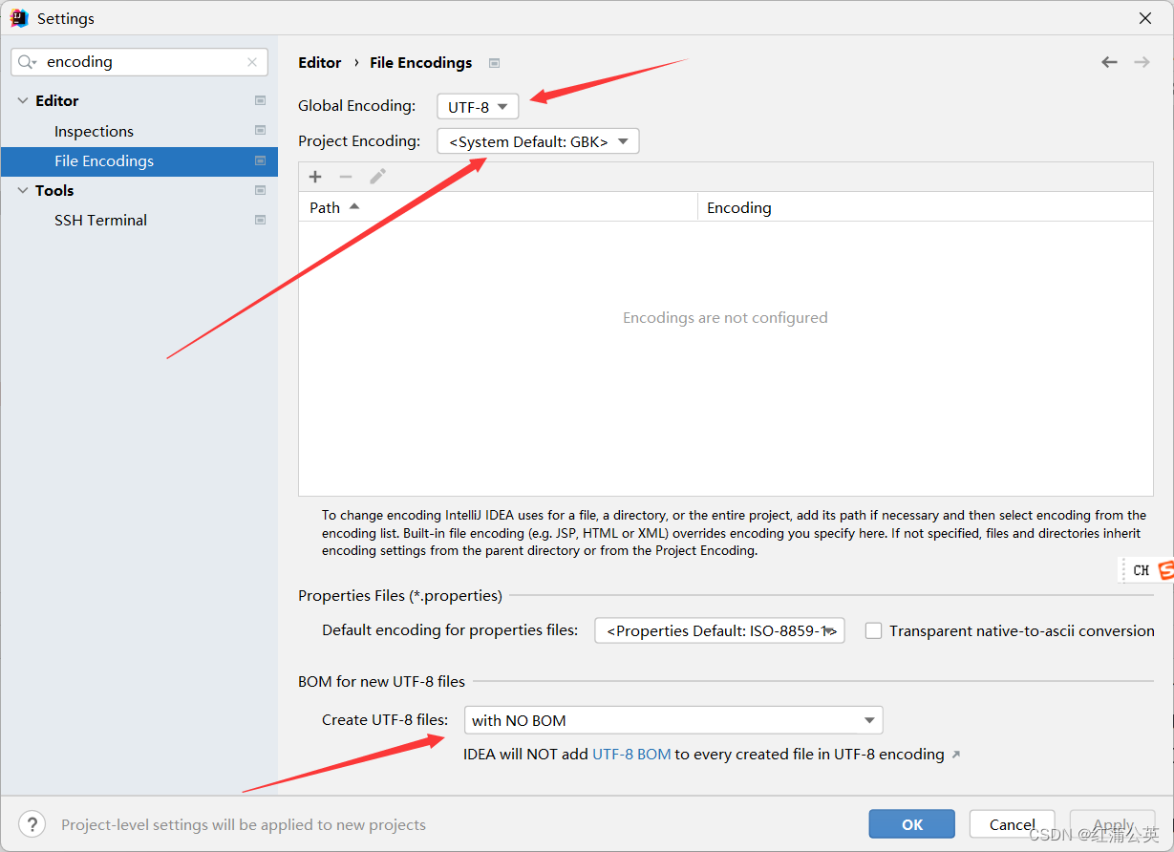Screen dimensions: 1174x852
Task: Clear the search field with X icon
Action: (x=252, y=62)
